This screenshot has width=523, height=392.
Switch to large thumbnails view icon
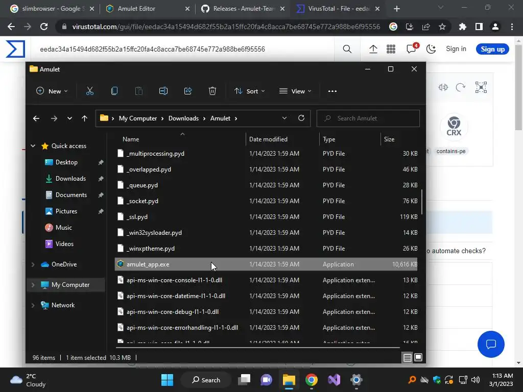point(418,358)
